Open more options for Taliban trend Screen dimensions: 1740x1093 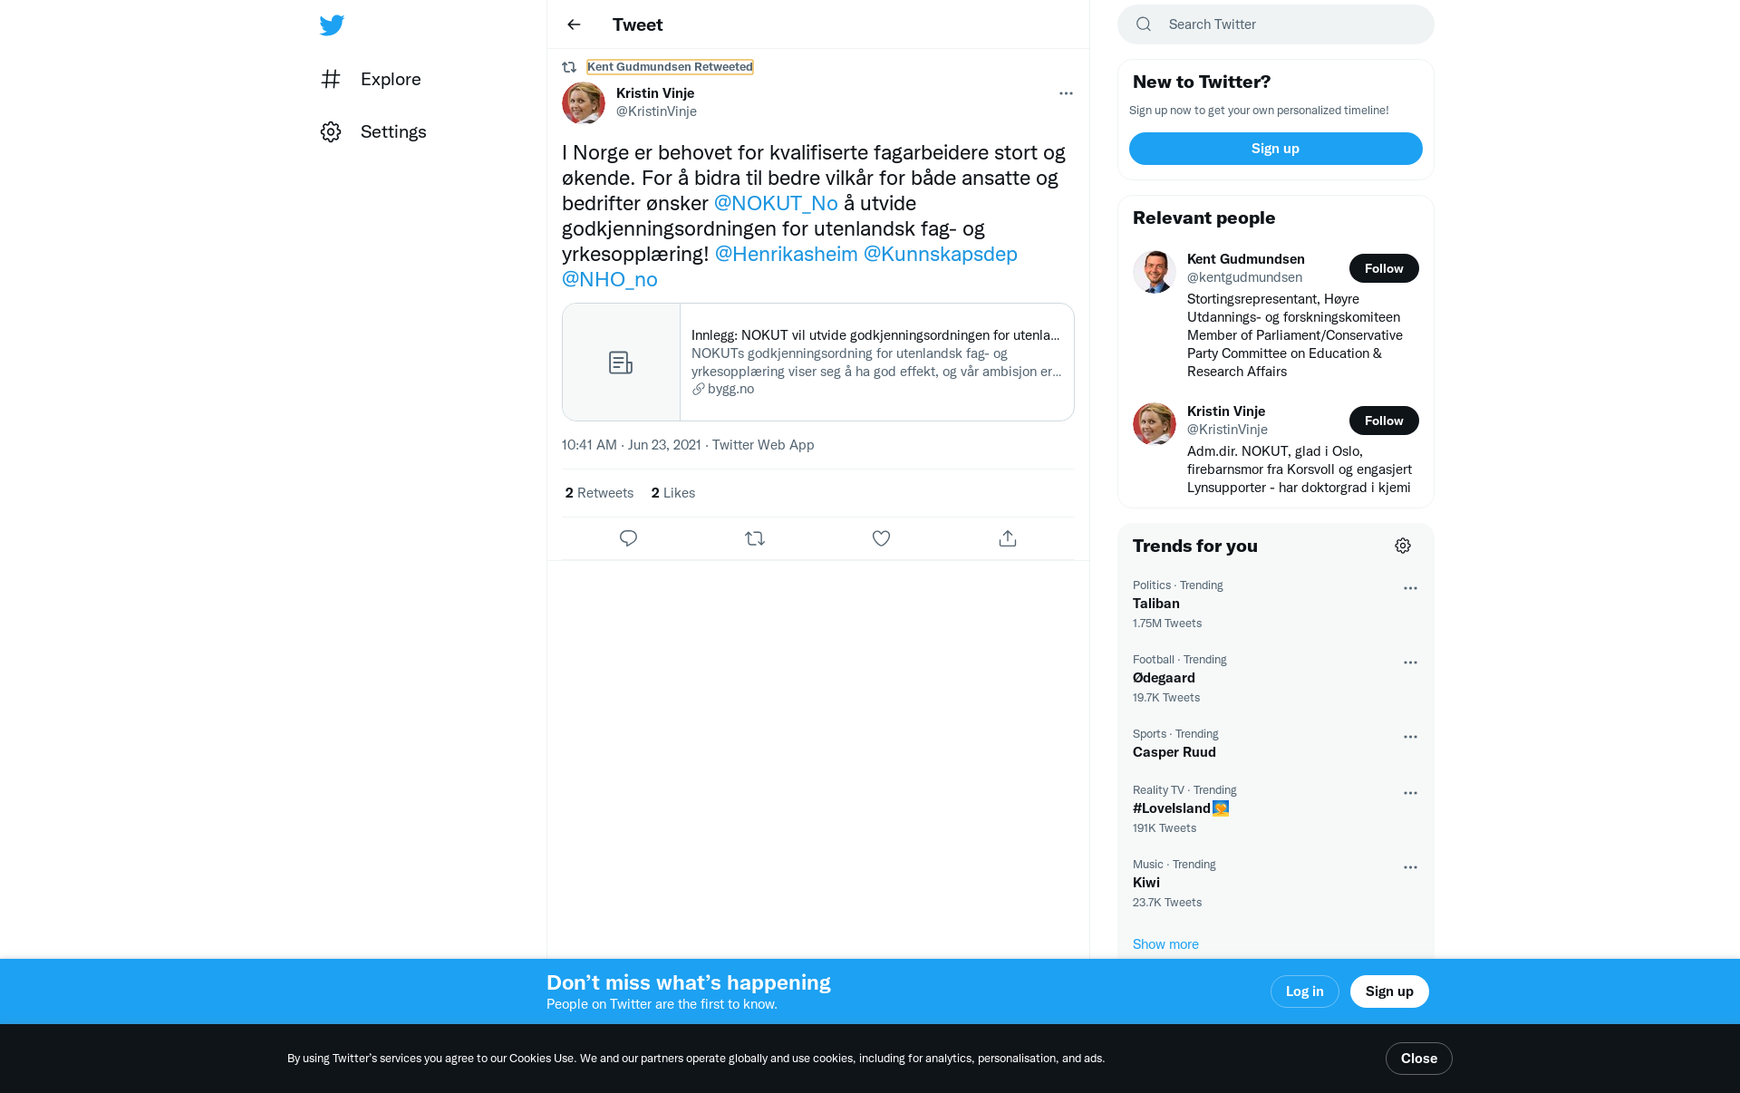coord(1410,588)
